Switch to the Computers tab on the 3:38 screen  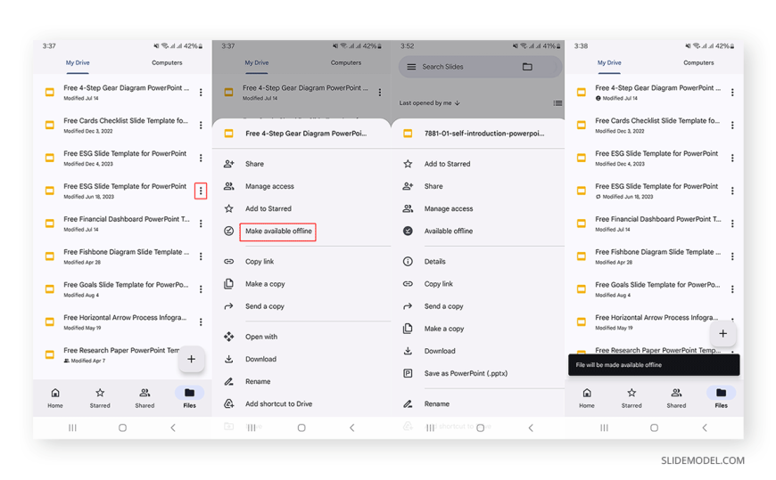(698, 62)
